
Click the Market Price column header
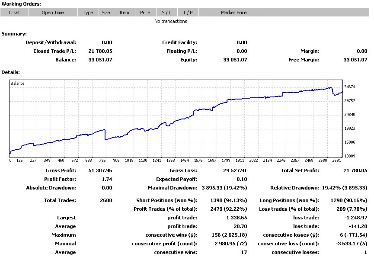(x=234, y=13)
